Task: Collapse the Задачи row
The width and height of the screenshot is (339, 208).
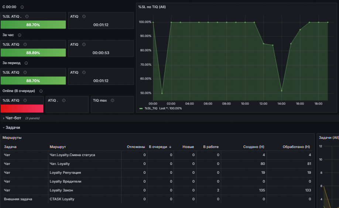Action: click(x=13, y=128)
